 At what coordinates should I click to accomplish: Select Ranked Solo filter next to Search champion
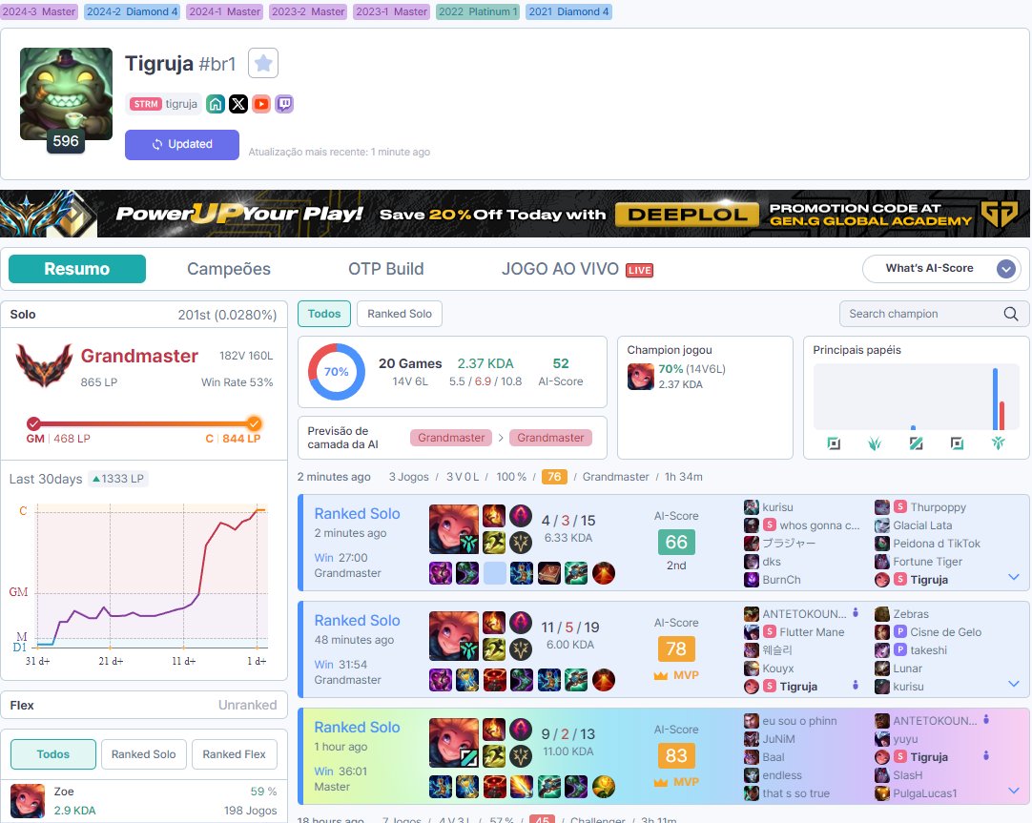(400, 314)
